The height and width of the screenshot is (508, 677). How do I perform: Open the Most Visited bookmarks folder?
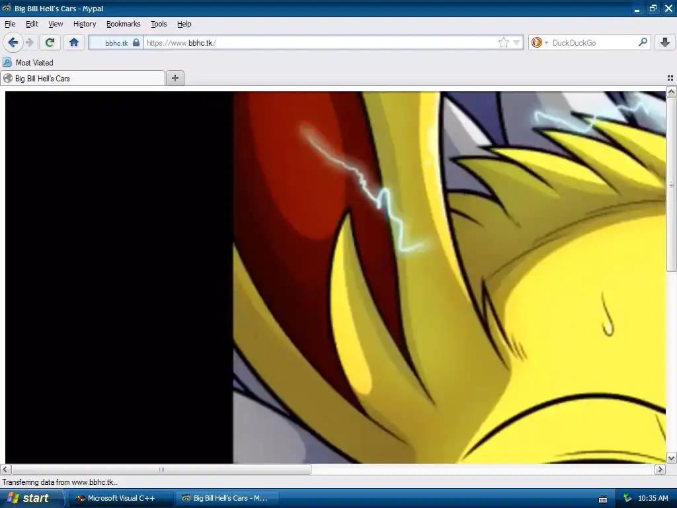click(x=28, y=63)
